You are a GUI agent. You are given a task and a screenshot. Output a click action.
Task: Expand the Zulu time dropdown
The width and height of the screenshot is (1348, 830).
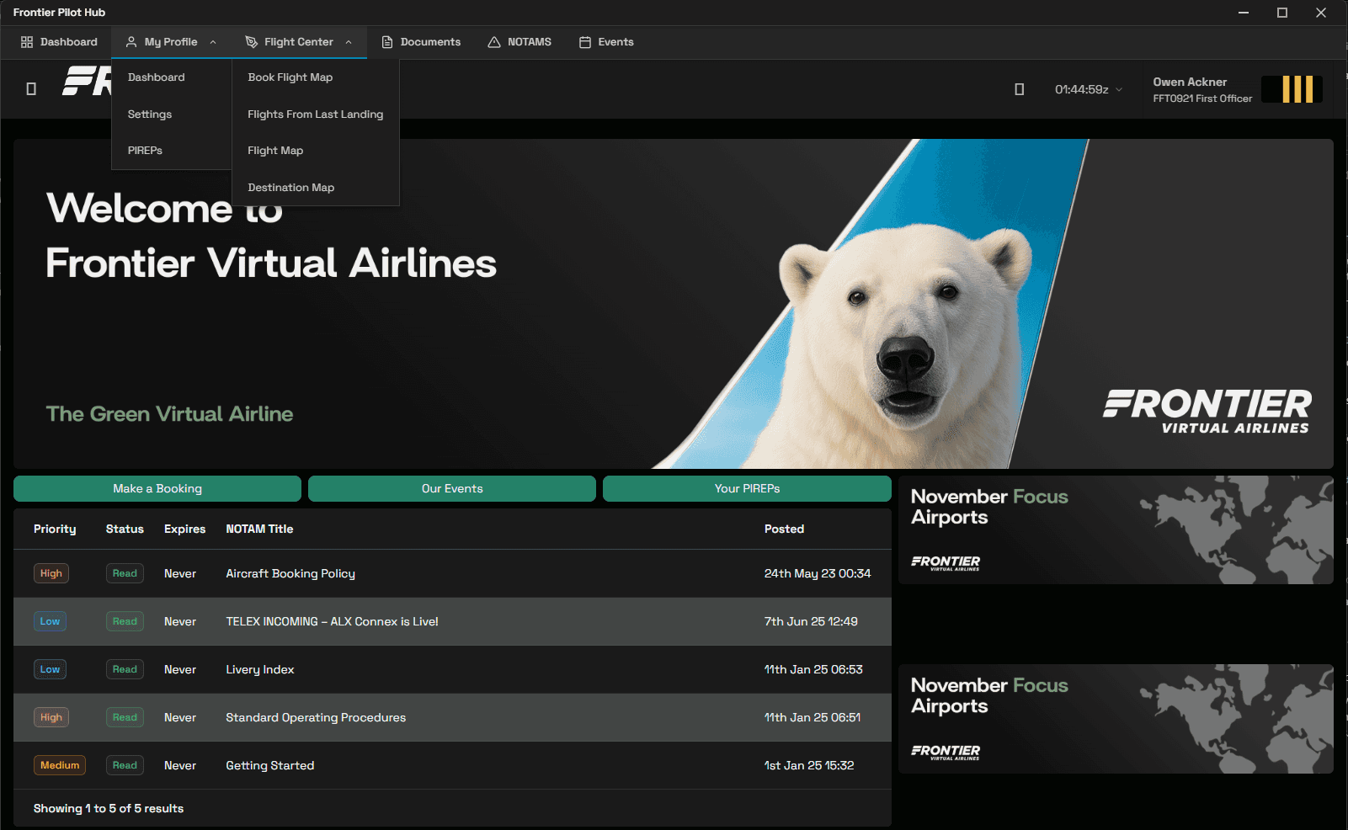[x=1119, y=88]
